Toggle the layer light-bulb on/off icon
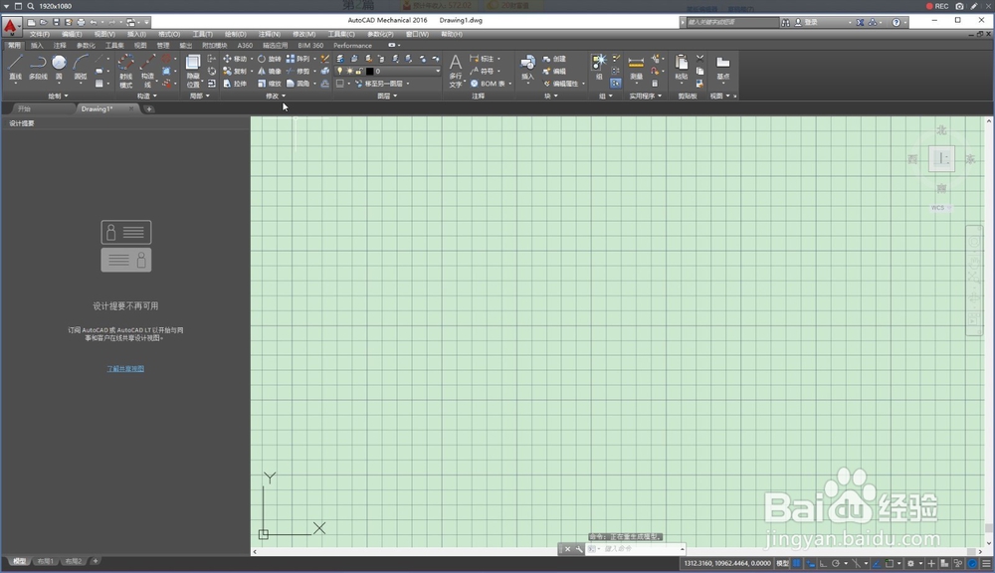Viewport: 995px width, 573px height. tap(340, 71)
